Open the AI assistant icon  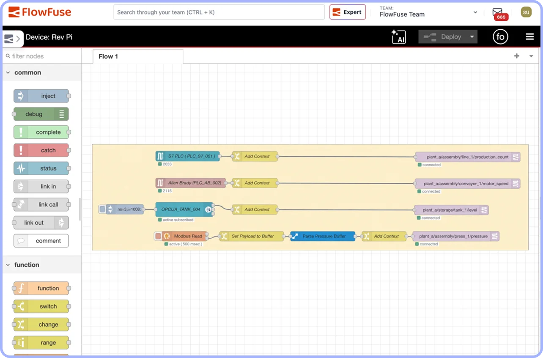pyautogui.click(x=398, y=37)
